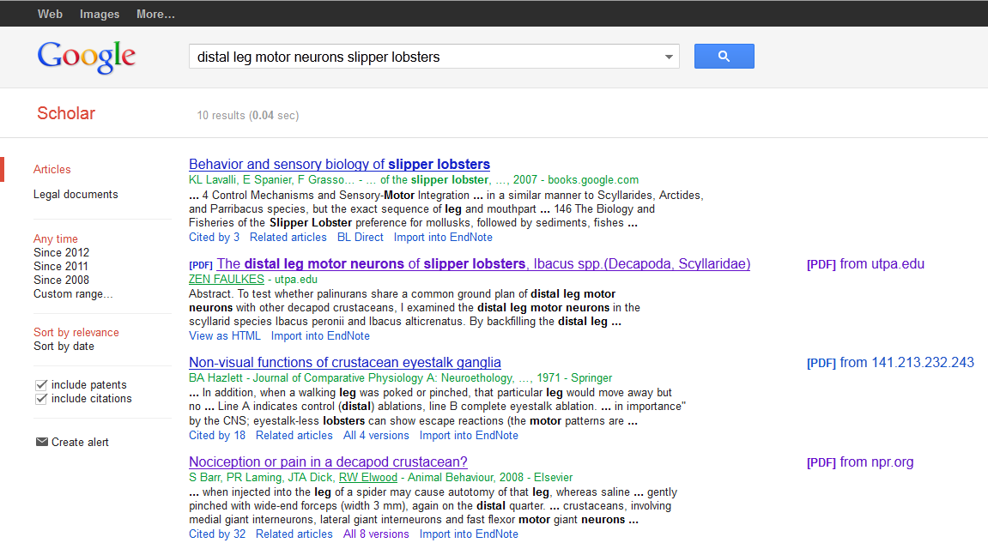Click author ZEN FAULKES link
This screenshot has height=555, width=988.
coord(227,279)
